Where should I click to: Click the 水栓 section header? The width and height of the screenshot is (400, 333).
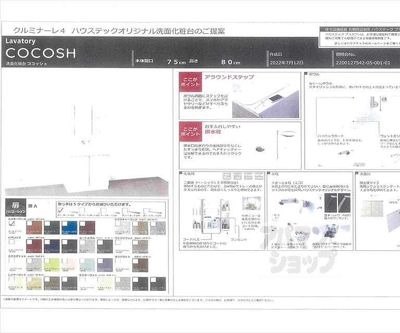276,174
